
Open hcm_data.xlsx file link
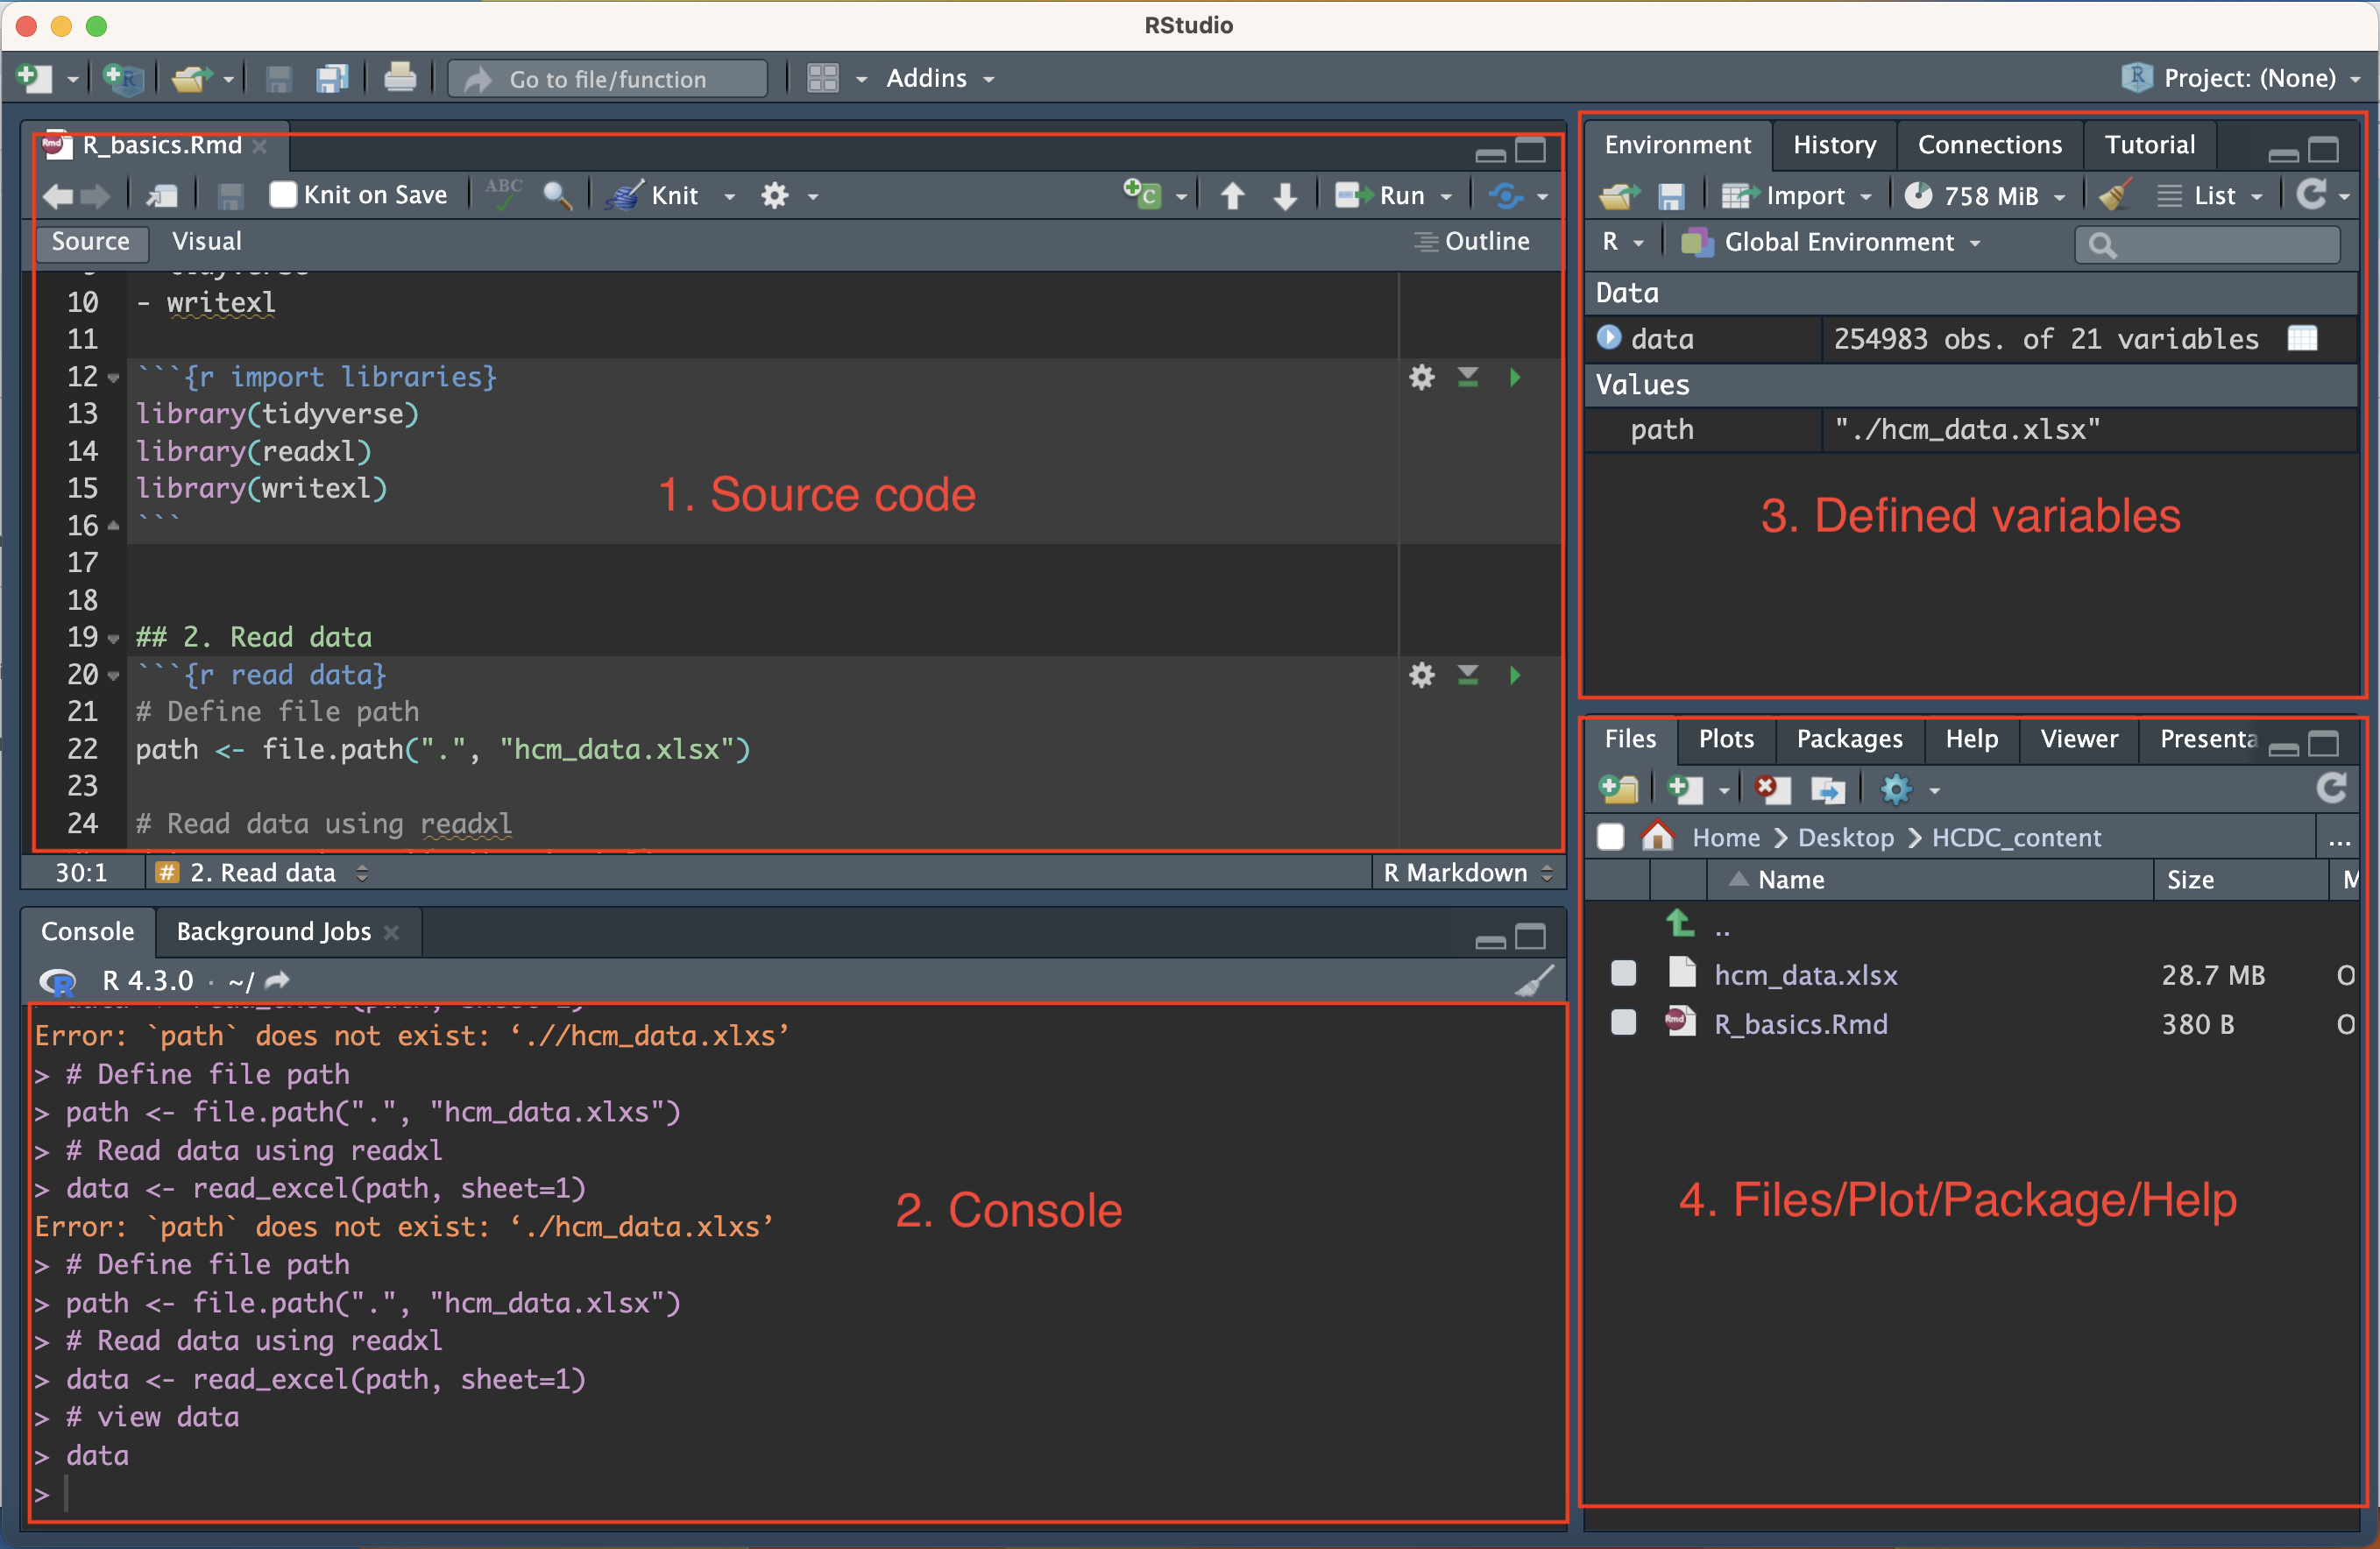tap(1805, 974)
